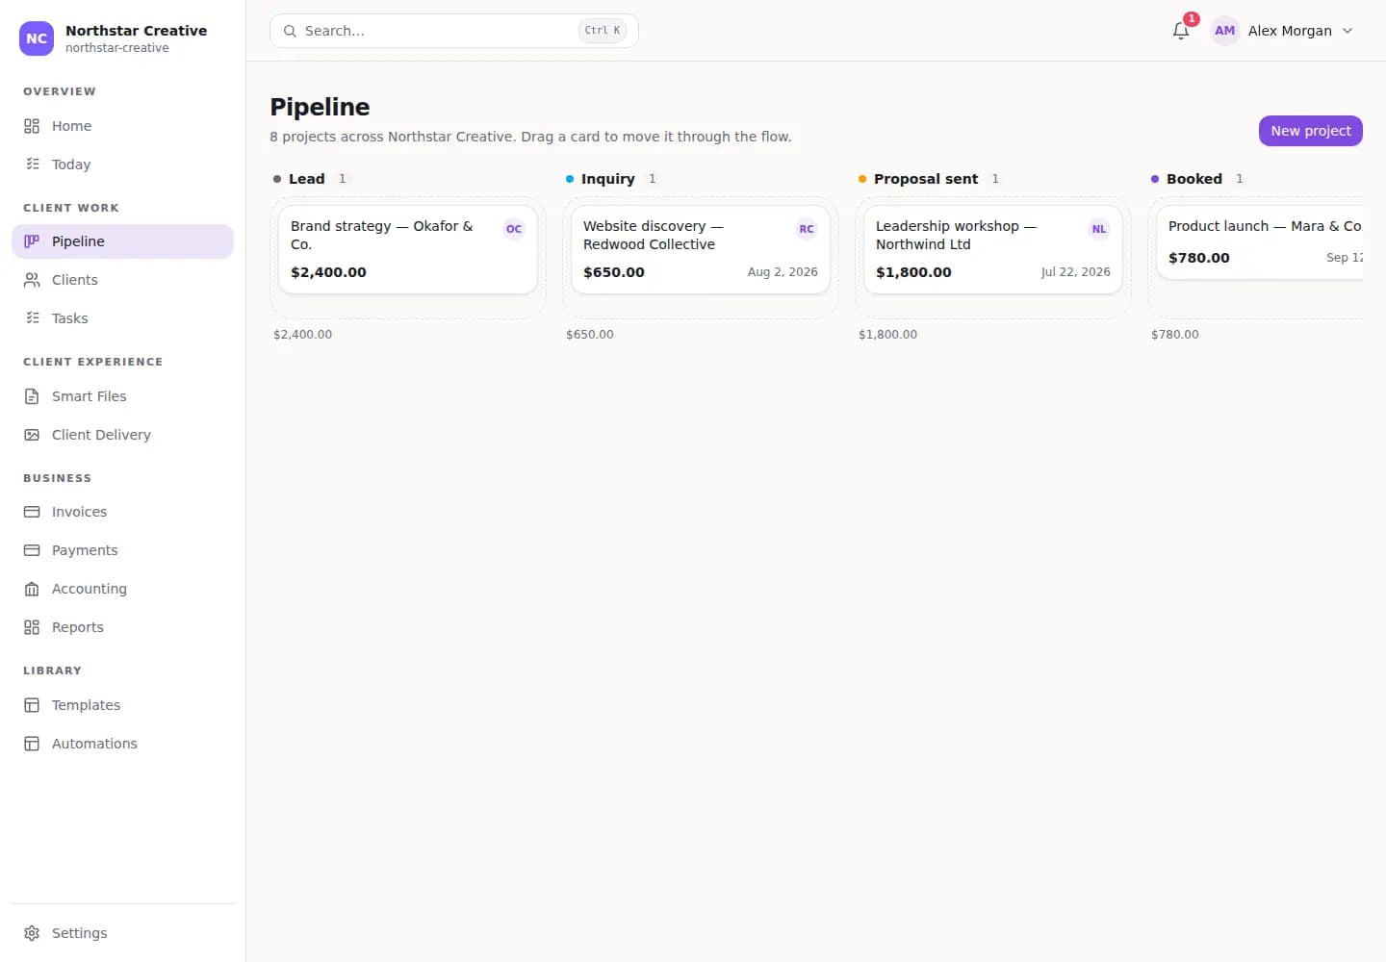This screenshot has height=962, width=1386.
Task: Click the Accounting building icon
Action: (32, 589)
